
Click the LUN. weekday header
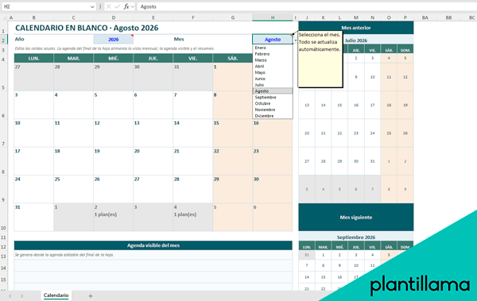(33, 58)
